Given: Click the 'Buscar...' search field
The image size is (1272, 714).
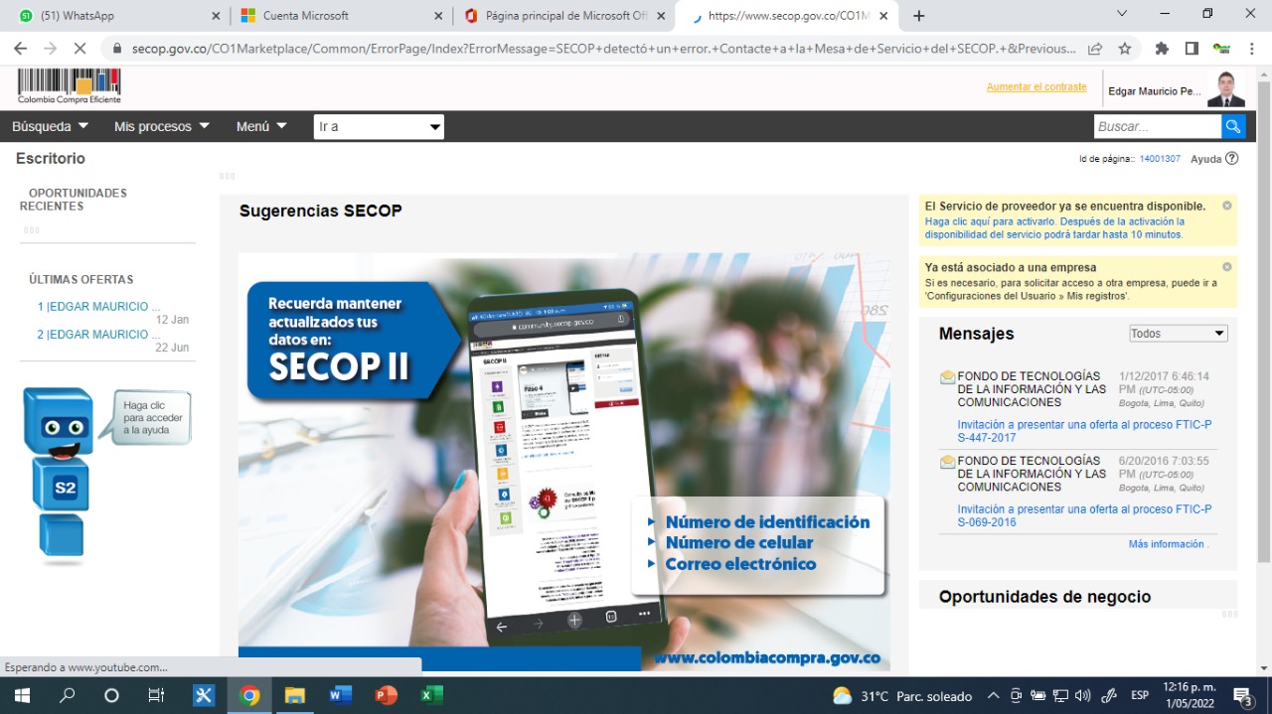Looking at the screenshot, I should [1158, 126].
